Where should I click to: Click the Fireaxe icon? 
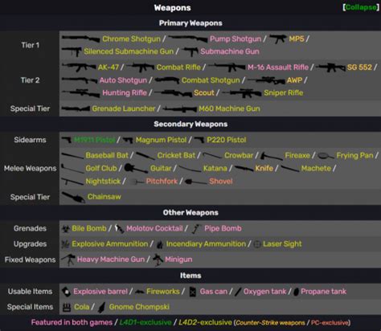tap(272, 156)
